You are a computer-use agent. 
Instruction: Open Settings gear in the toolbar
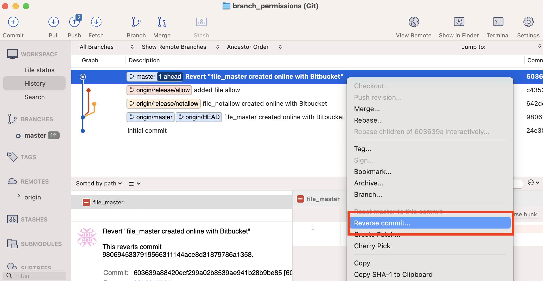528,22
